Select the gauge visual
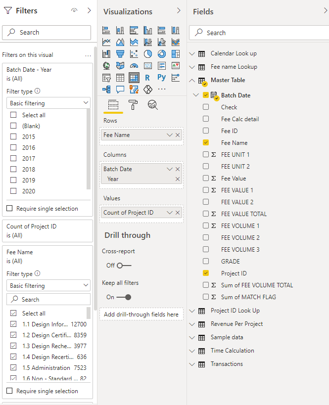The height and width of the screenshot is (405, 329). (x=134, y=66)
